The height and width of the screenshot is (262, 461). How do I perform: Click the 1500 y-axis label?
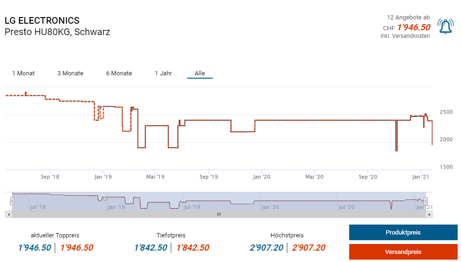point(446,167)
